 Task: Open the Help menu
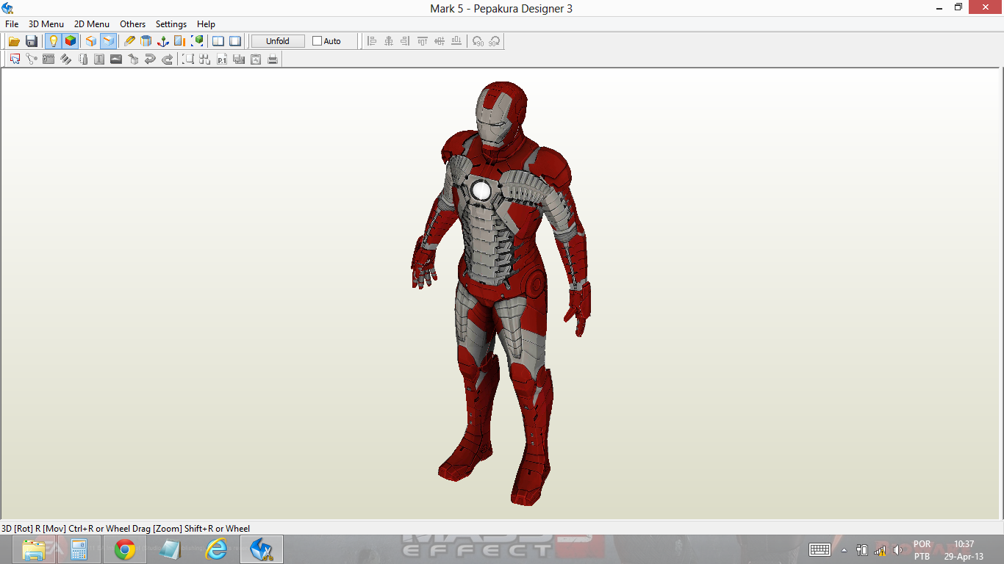206,24
